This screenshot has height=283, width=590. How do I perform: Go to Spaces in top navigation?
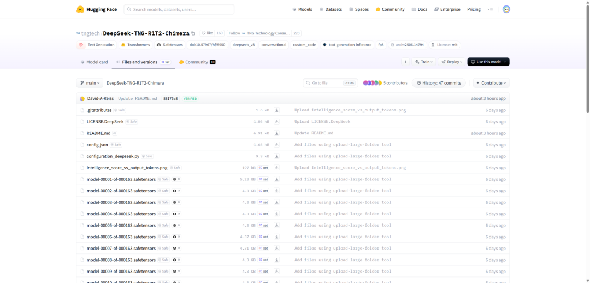pyautogui.click(x=359, y=9)
